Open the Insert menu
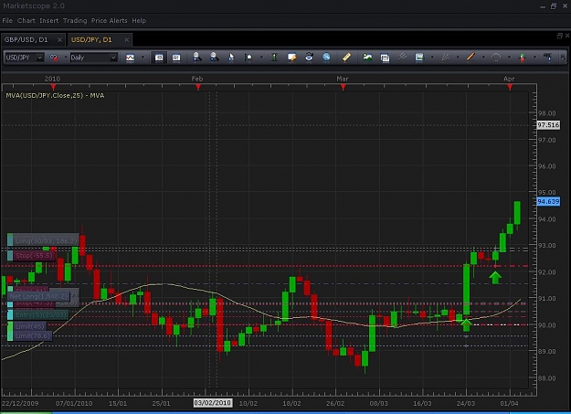 (48, 21)
